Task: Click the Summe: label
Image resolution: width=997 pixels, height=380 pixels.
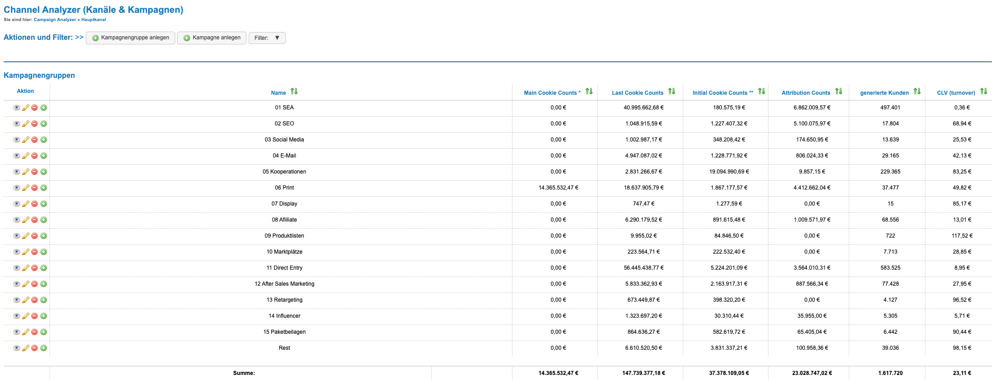Action: (244, 373)
